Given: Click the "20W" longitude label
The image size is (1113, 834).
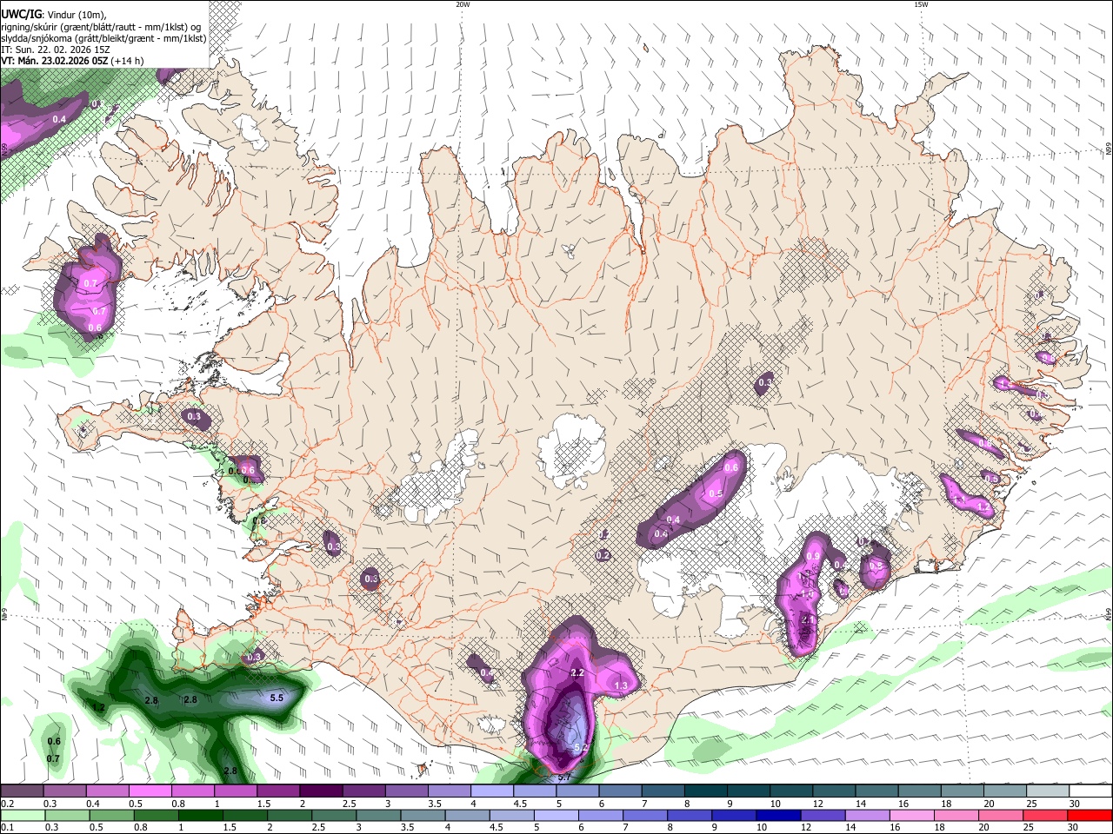Looking at the screenshot, I should [x=463, y=4].
